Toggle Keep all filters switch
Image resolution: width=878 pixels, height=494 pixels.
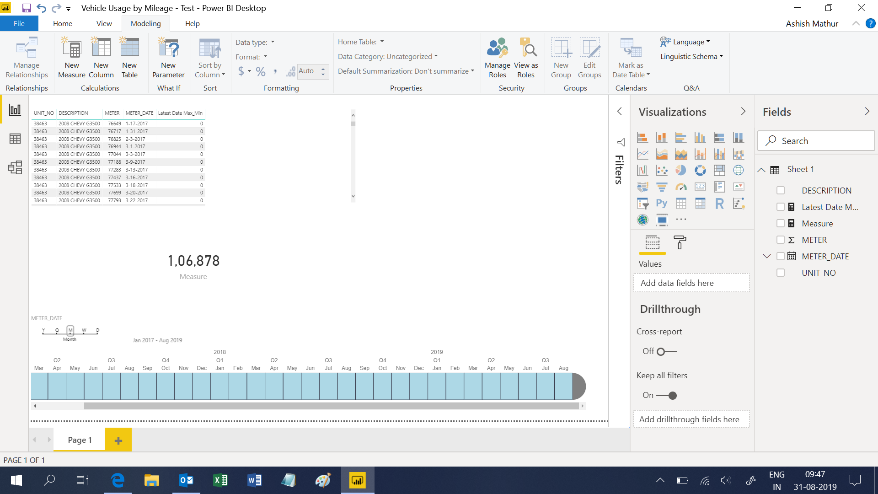(x=667, y=396)
